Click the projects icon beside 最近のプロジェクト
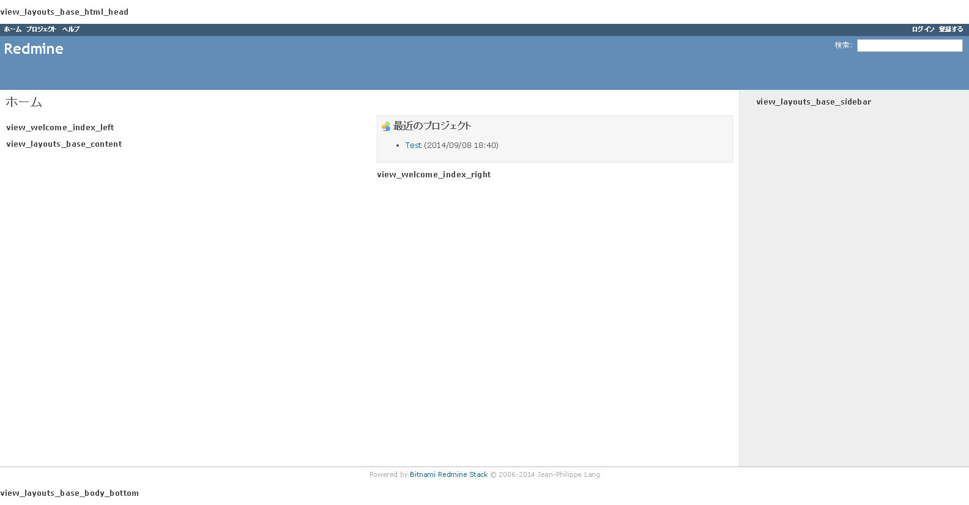 tap(386, 127)
